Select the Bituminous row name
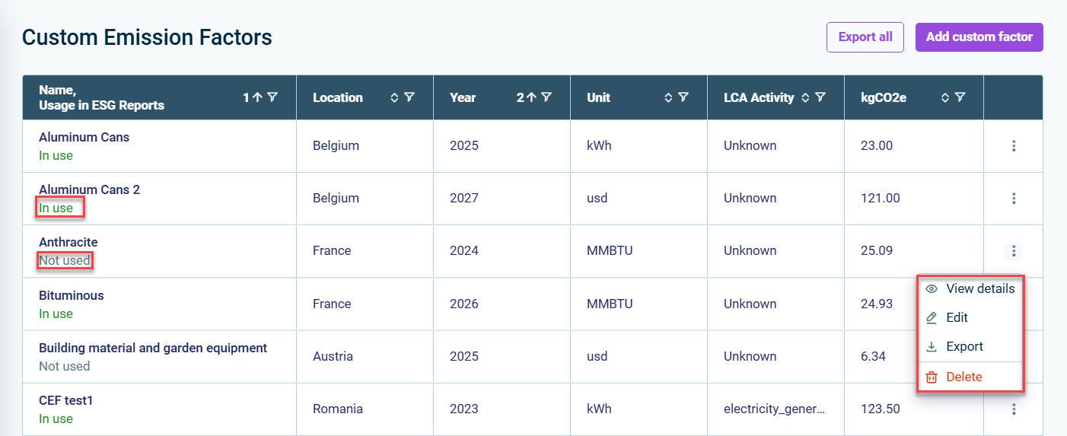The image size is (1067, 436). click(72, 295)
